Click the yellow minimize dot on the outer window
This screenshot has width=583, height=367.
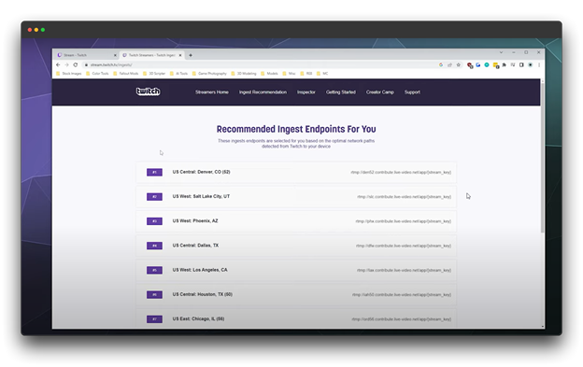[36, 30]
